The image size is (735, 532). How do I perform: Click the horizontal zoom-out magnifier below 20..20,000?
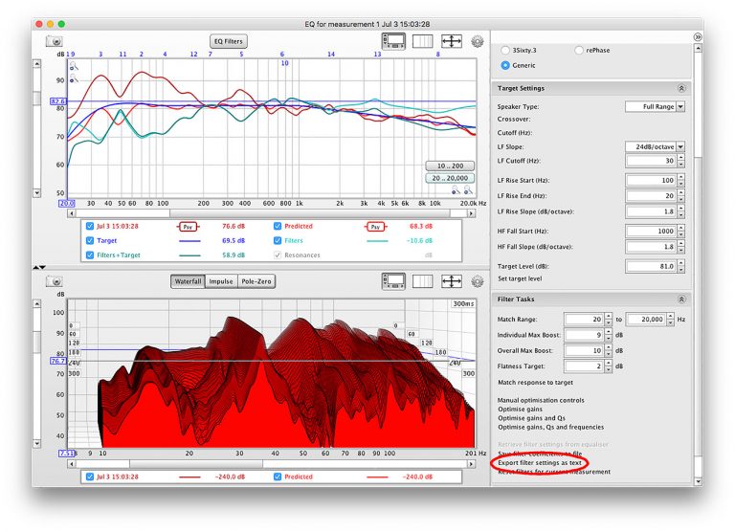[456, 189]
